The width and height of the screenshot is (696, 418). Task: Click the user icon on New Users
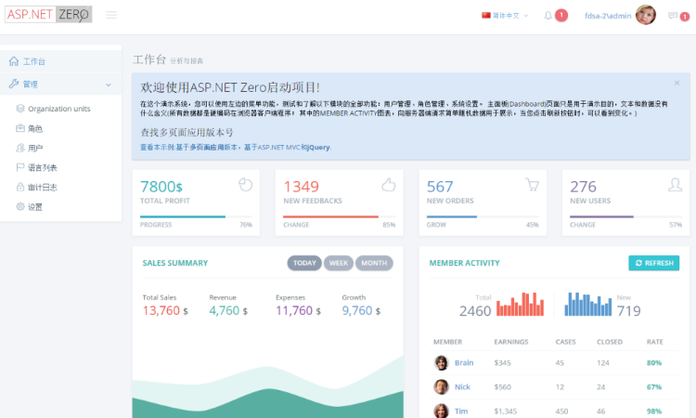tap(676, 184)
